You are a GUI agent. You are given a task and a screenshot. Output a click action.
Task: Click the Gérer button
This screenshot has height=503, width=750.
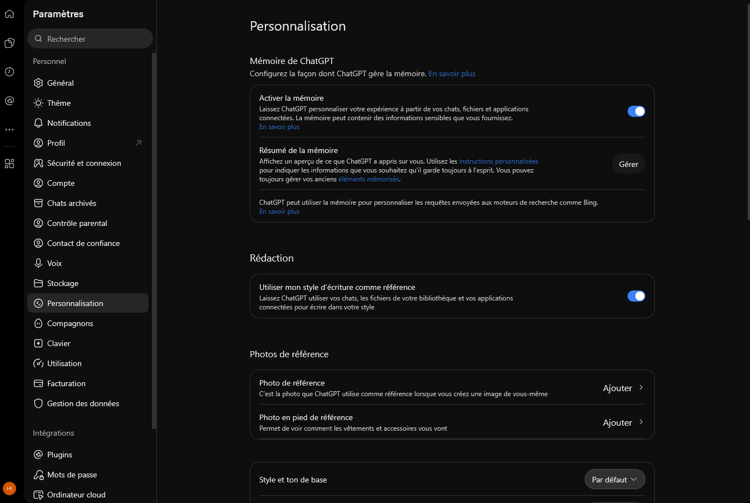coord(629,164)
